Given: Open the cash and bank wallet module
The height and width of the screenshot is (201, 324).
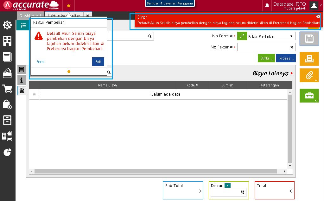Looking at the screenshot, I should coord(7,73).
